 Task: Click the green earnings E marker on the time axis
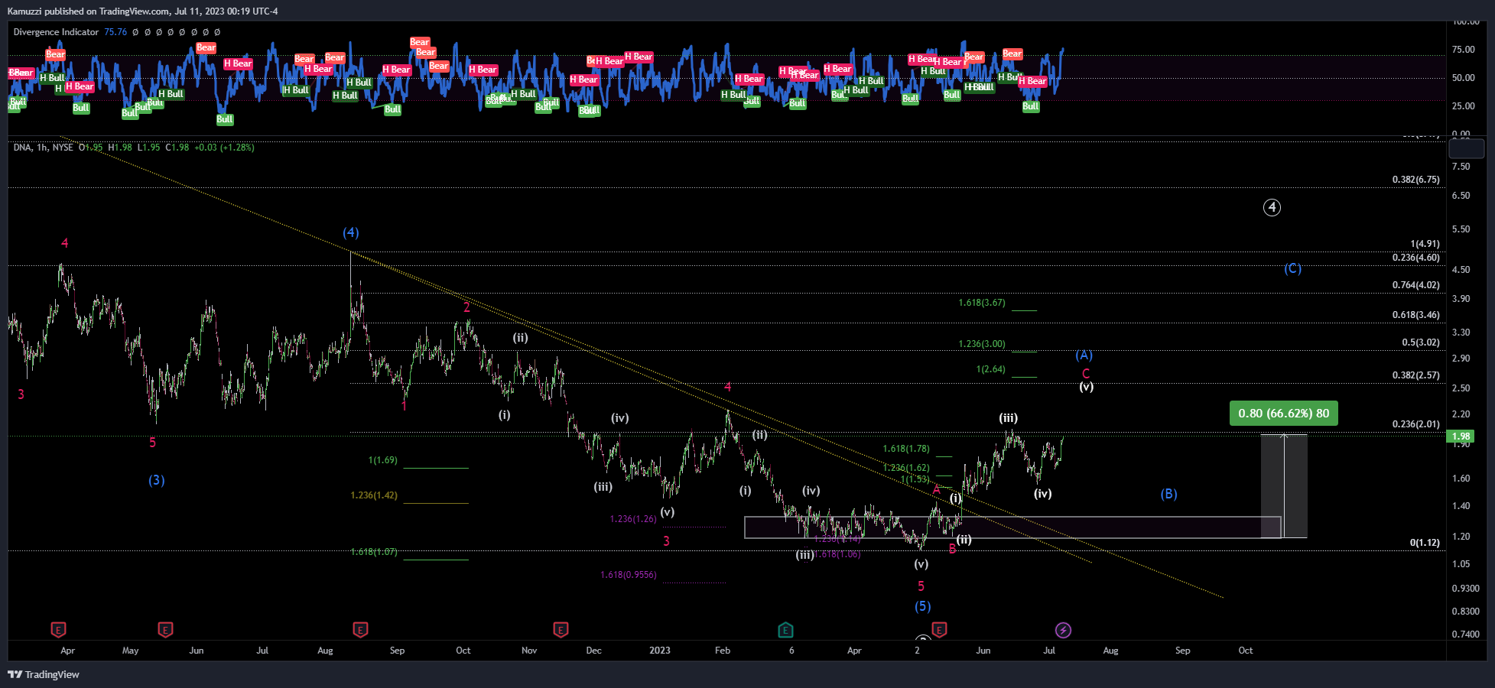coord(785,630)
